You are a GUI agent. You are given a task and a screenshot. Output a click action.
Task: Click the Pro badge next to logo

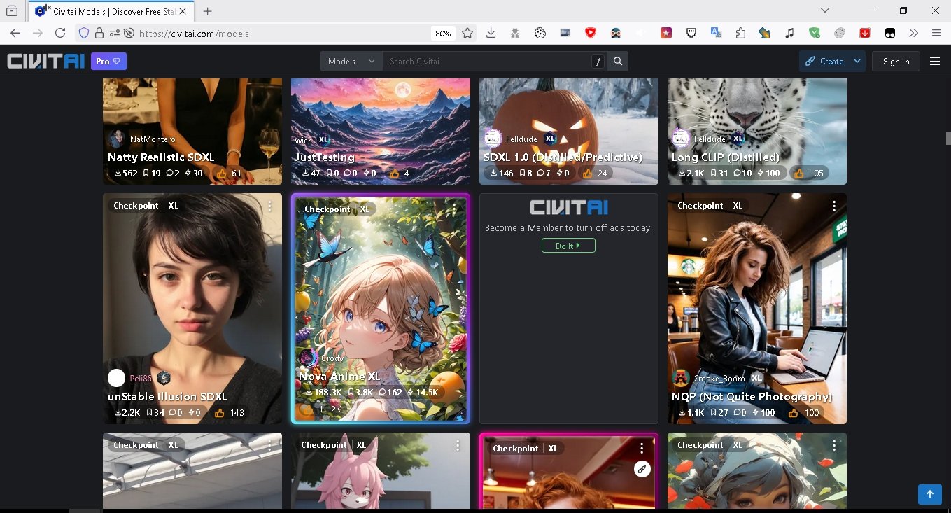click(x=108, y=62)
